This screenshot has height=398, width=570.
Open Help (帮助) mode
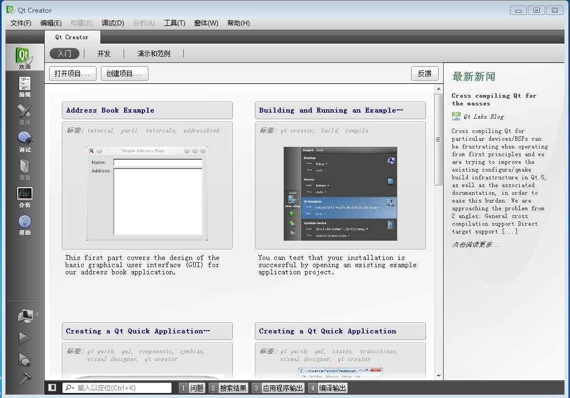pos(25,225)
